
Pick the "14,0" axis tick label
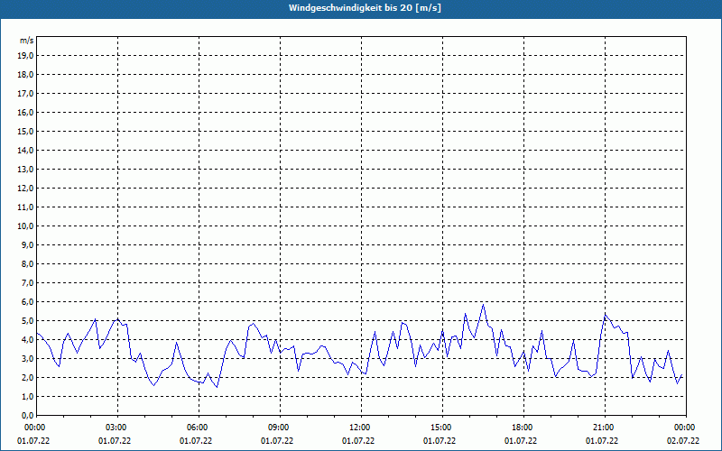tap(25, 150)
